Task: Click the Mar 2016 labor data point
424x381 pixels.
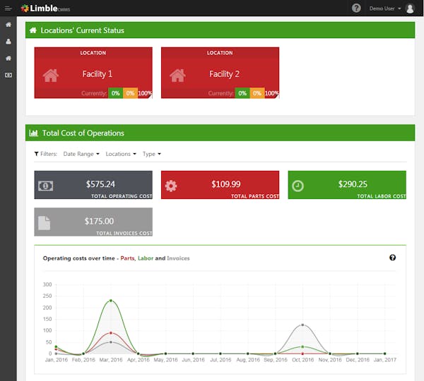Action: click(x=111, y=301)
